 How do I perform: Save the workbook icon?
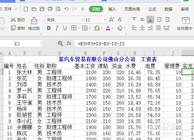pyautogui.click(x=42, y=9)
